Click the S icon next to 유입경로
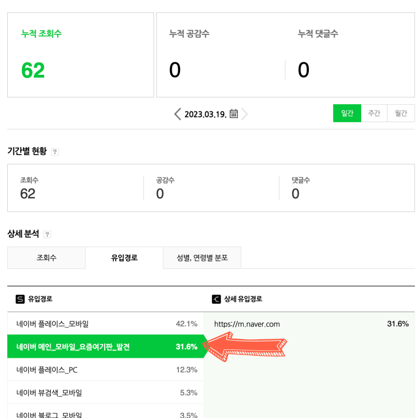 tap(20, 299)
